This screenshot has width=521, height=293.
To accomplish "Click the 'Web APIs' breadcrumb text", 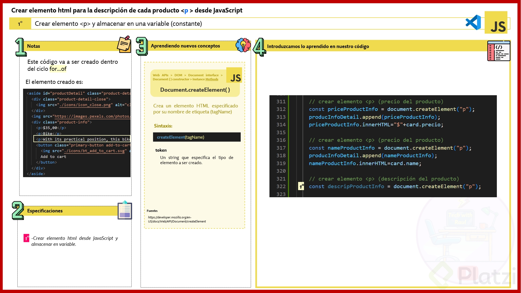I will pos(160,75).
